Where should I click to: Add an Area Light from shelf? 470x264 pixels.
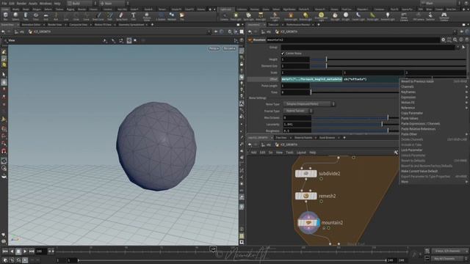coord(261,16)
